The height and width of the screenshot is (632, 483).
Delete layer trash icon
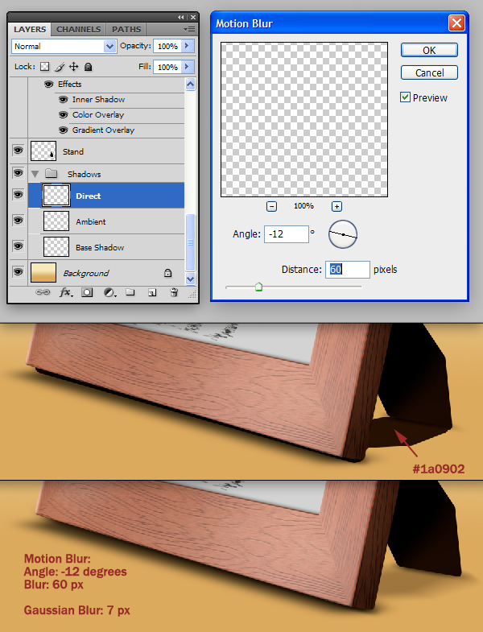pyautogui.click(x=174, y=292)
